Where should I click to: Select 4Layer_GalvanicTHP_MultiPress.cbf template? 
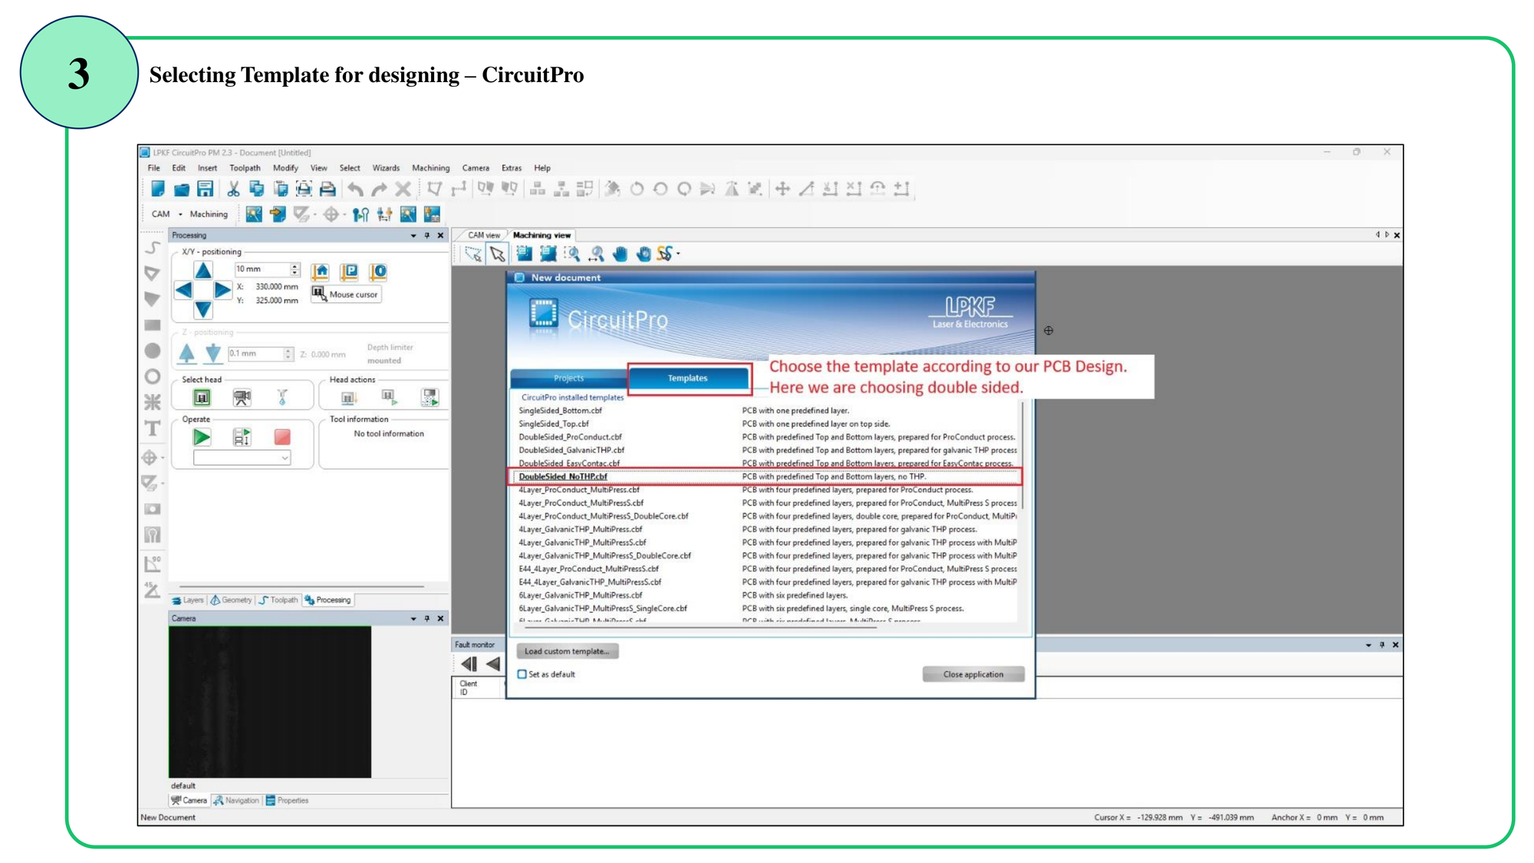(581, 529)
